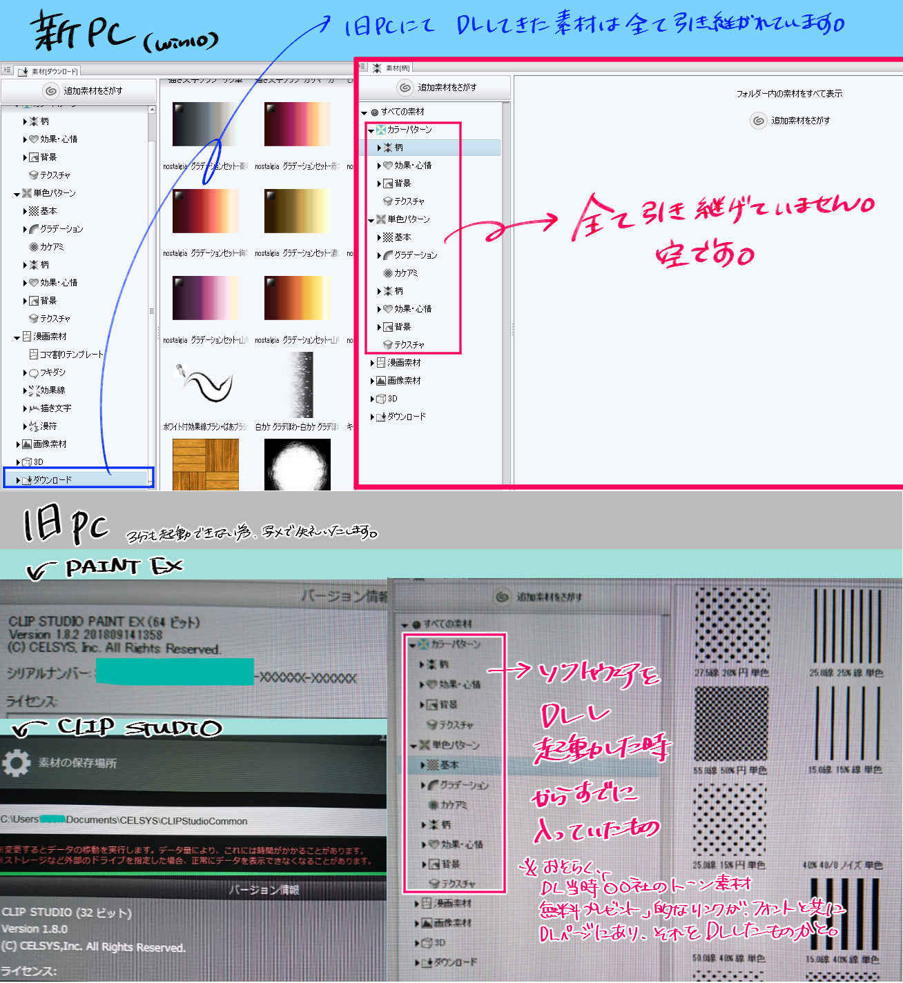Screen dimensions: 903x983
Task: Collapse 単色パターン in the 素材[柄] panel
Action: click(x=371, y=220)
